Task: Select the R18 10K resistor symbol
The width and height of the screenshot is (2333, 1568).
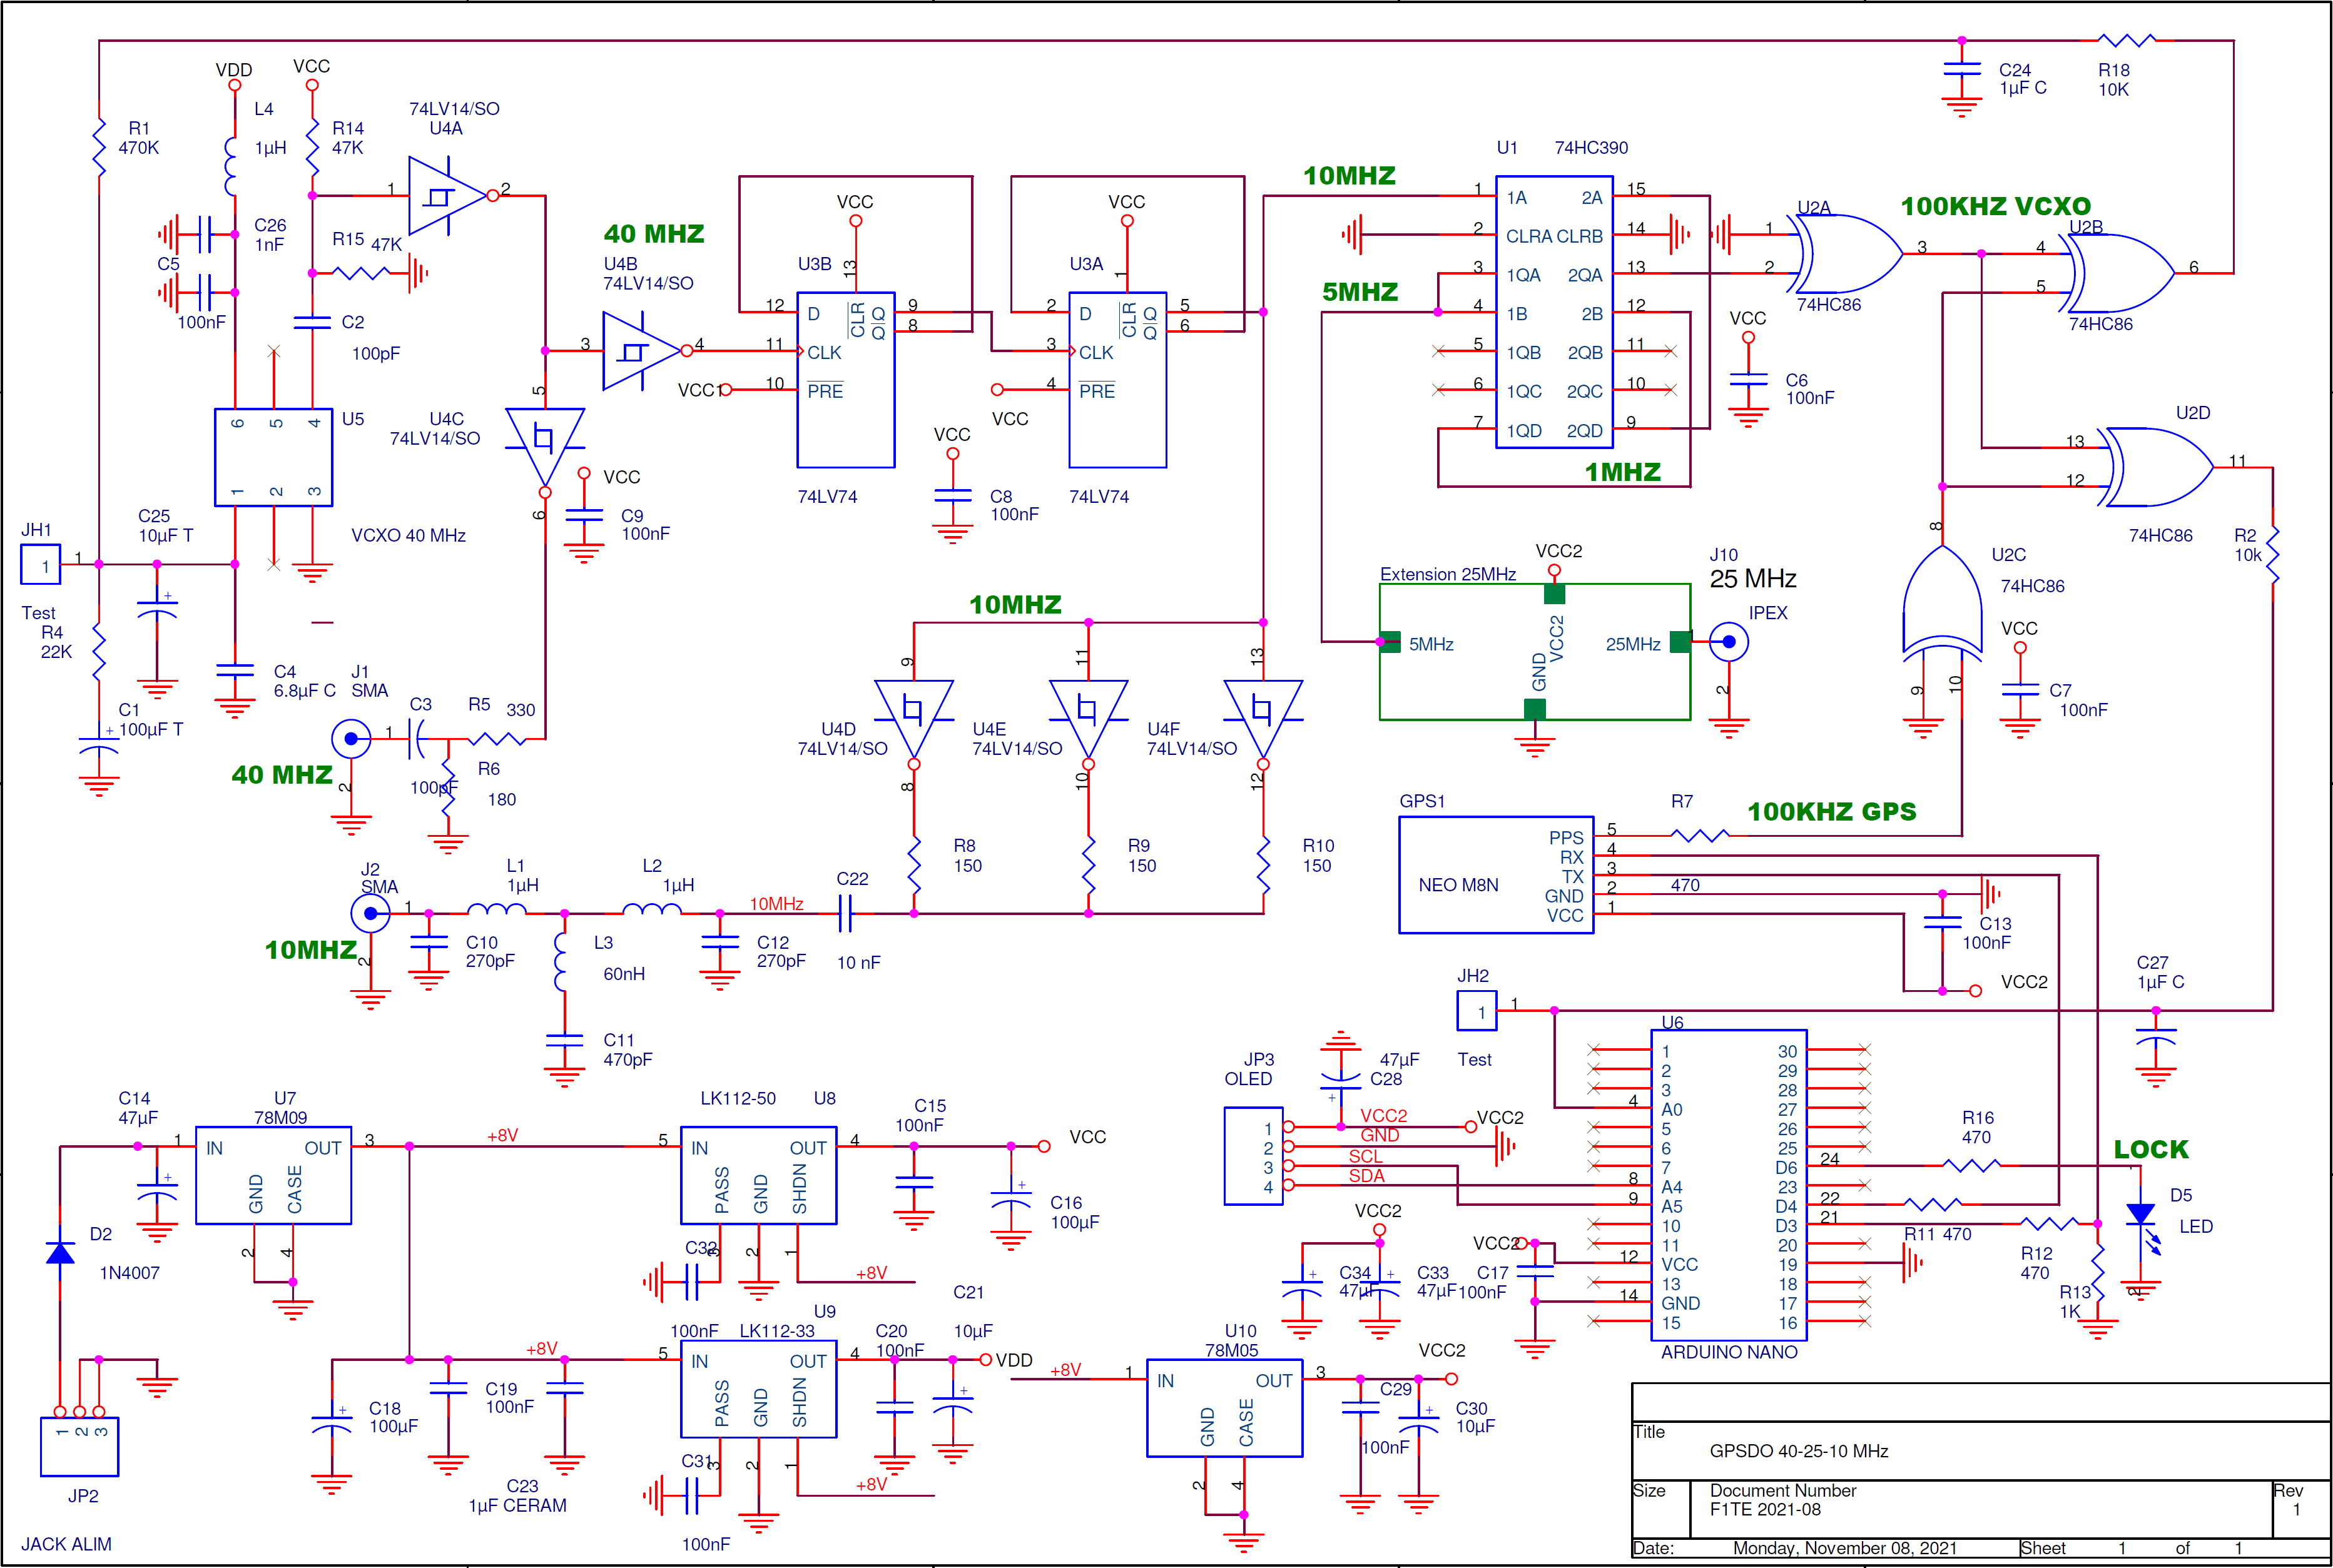Action: [2127, 40]
